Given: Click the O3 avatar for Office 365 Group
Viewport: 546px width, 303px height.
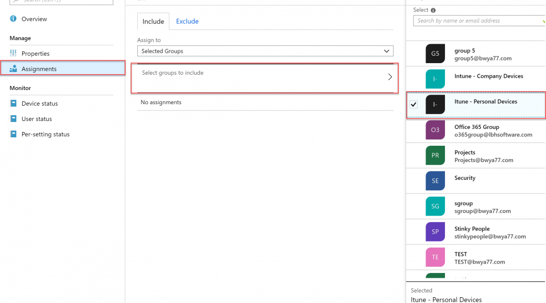Looking at the screenshot, I should tap(435, 130).
